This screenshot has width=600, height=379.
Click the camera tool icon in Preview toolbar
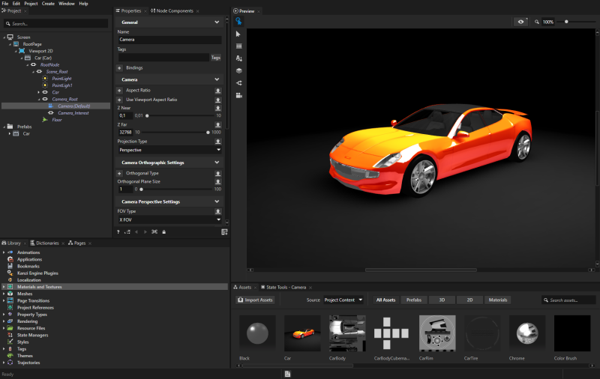tap(238, 95)
